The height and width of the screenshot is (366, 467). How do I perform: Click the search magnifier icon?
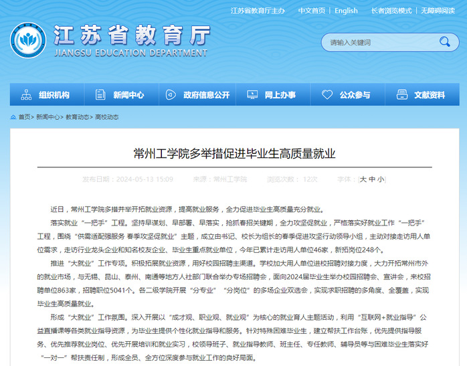click(444, 42)
